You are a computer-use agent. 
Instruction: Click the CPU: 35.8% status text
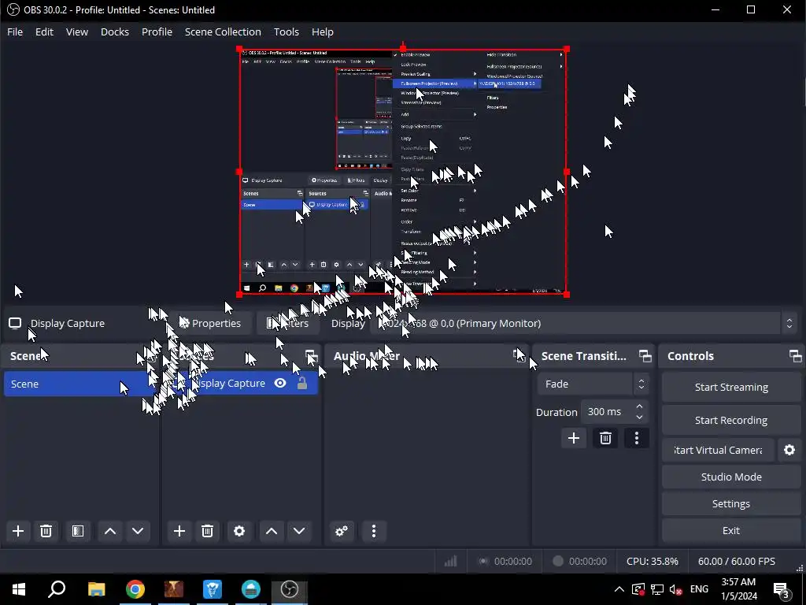pyautogui.click(x=653, y=561)
